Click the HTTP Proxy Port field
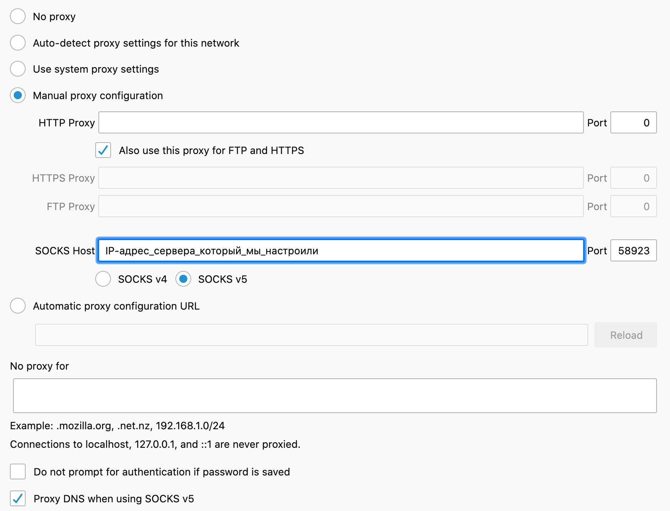 tap(633, 122)
